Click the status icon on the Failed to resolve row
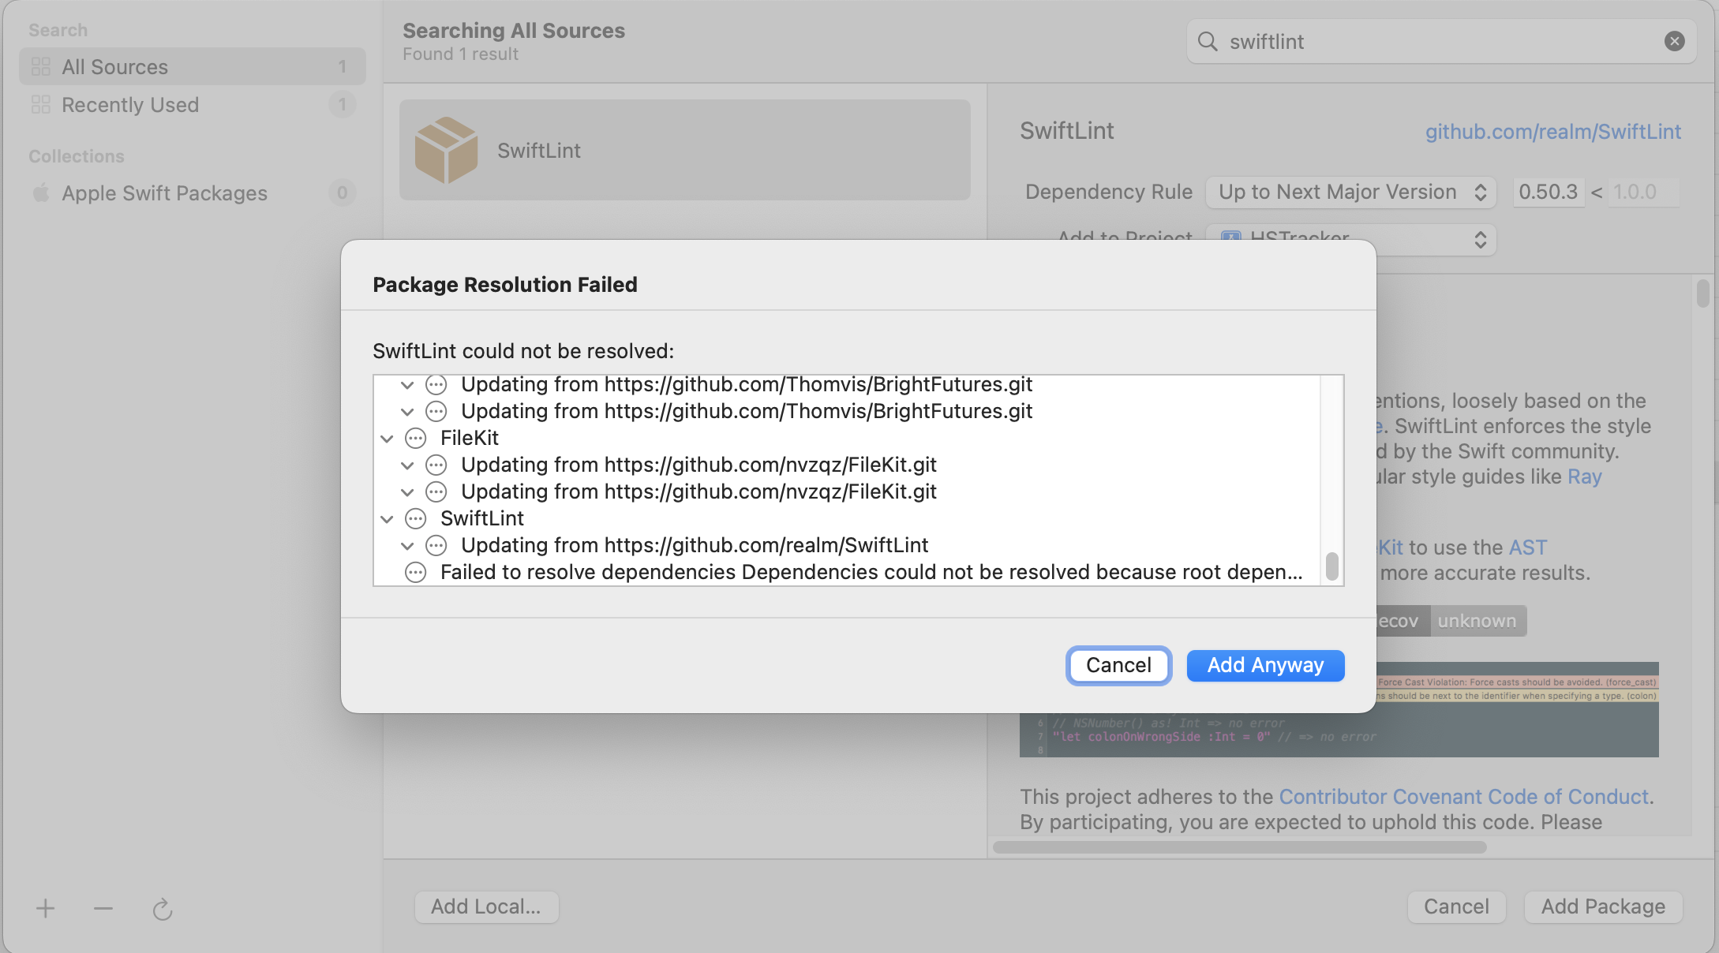 [416, 573]
